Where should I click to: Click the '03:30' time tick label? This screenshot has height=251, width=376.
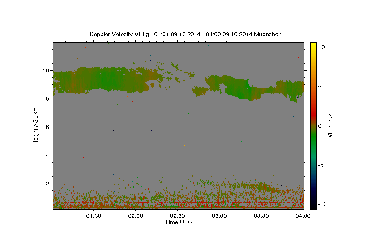point(261,216)
